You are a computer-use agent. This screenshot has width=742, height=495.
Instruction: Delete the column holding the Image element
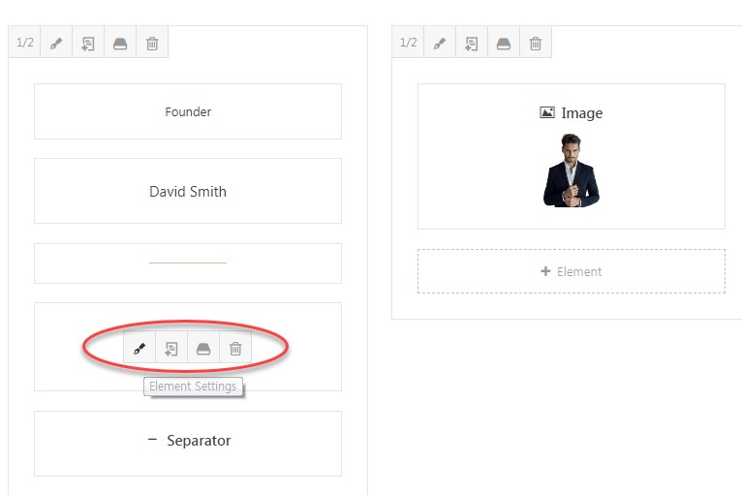(536, 43)
